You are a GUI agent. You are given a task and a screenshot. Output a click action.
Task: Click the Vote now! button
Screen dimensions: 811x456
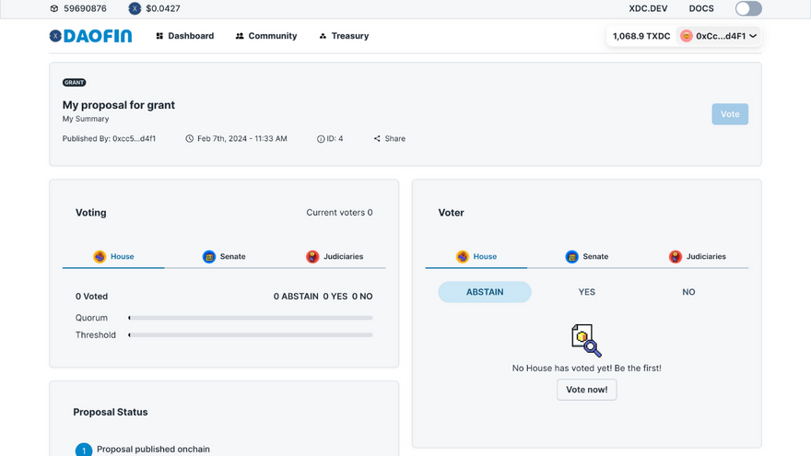[x=586, y=390]
